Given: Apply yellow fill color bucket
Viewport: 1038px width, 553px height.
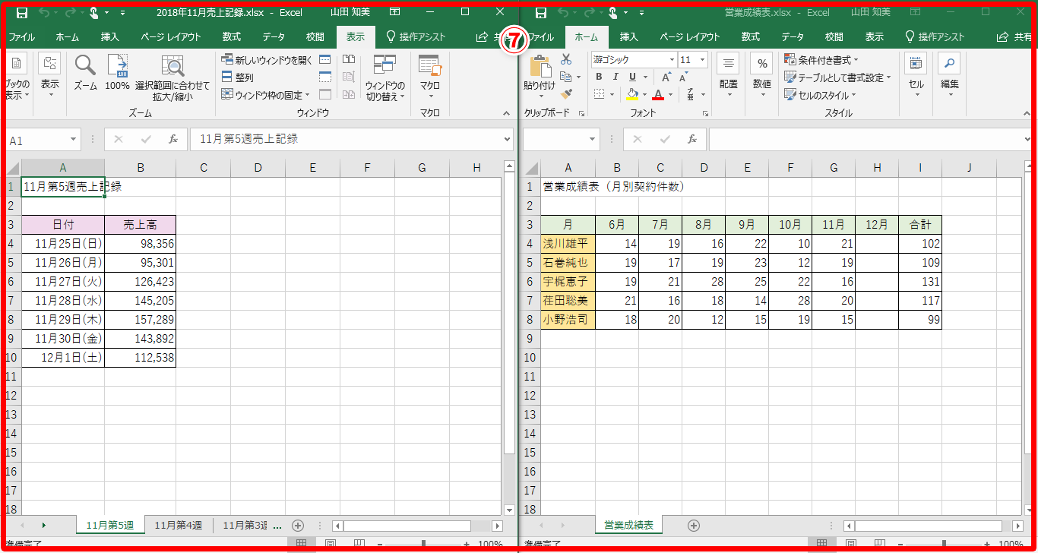Looking at the screenshot, I should 631,94.
